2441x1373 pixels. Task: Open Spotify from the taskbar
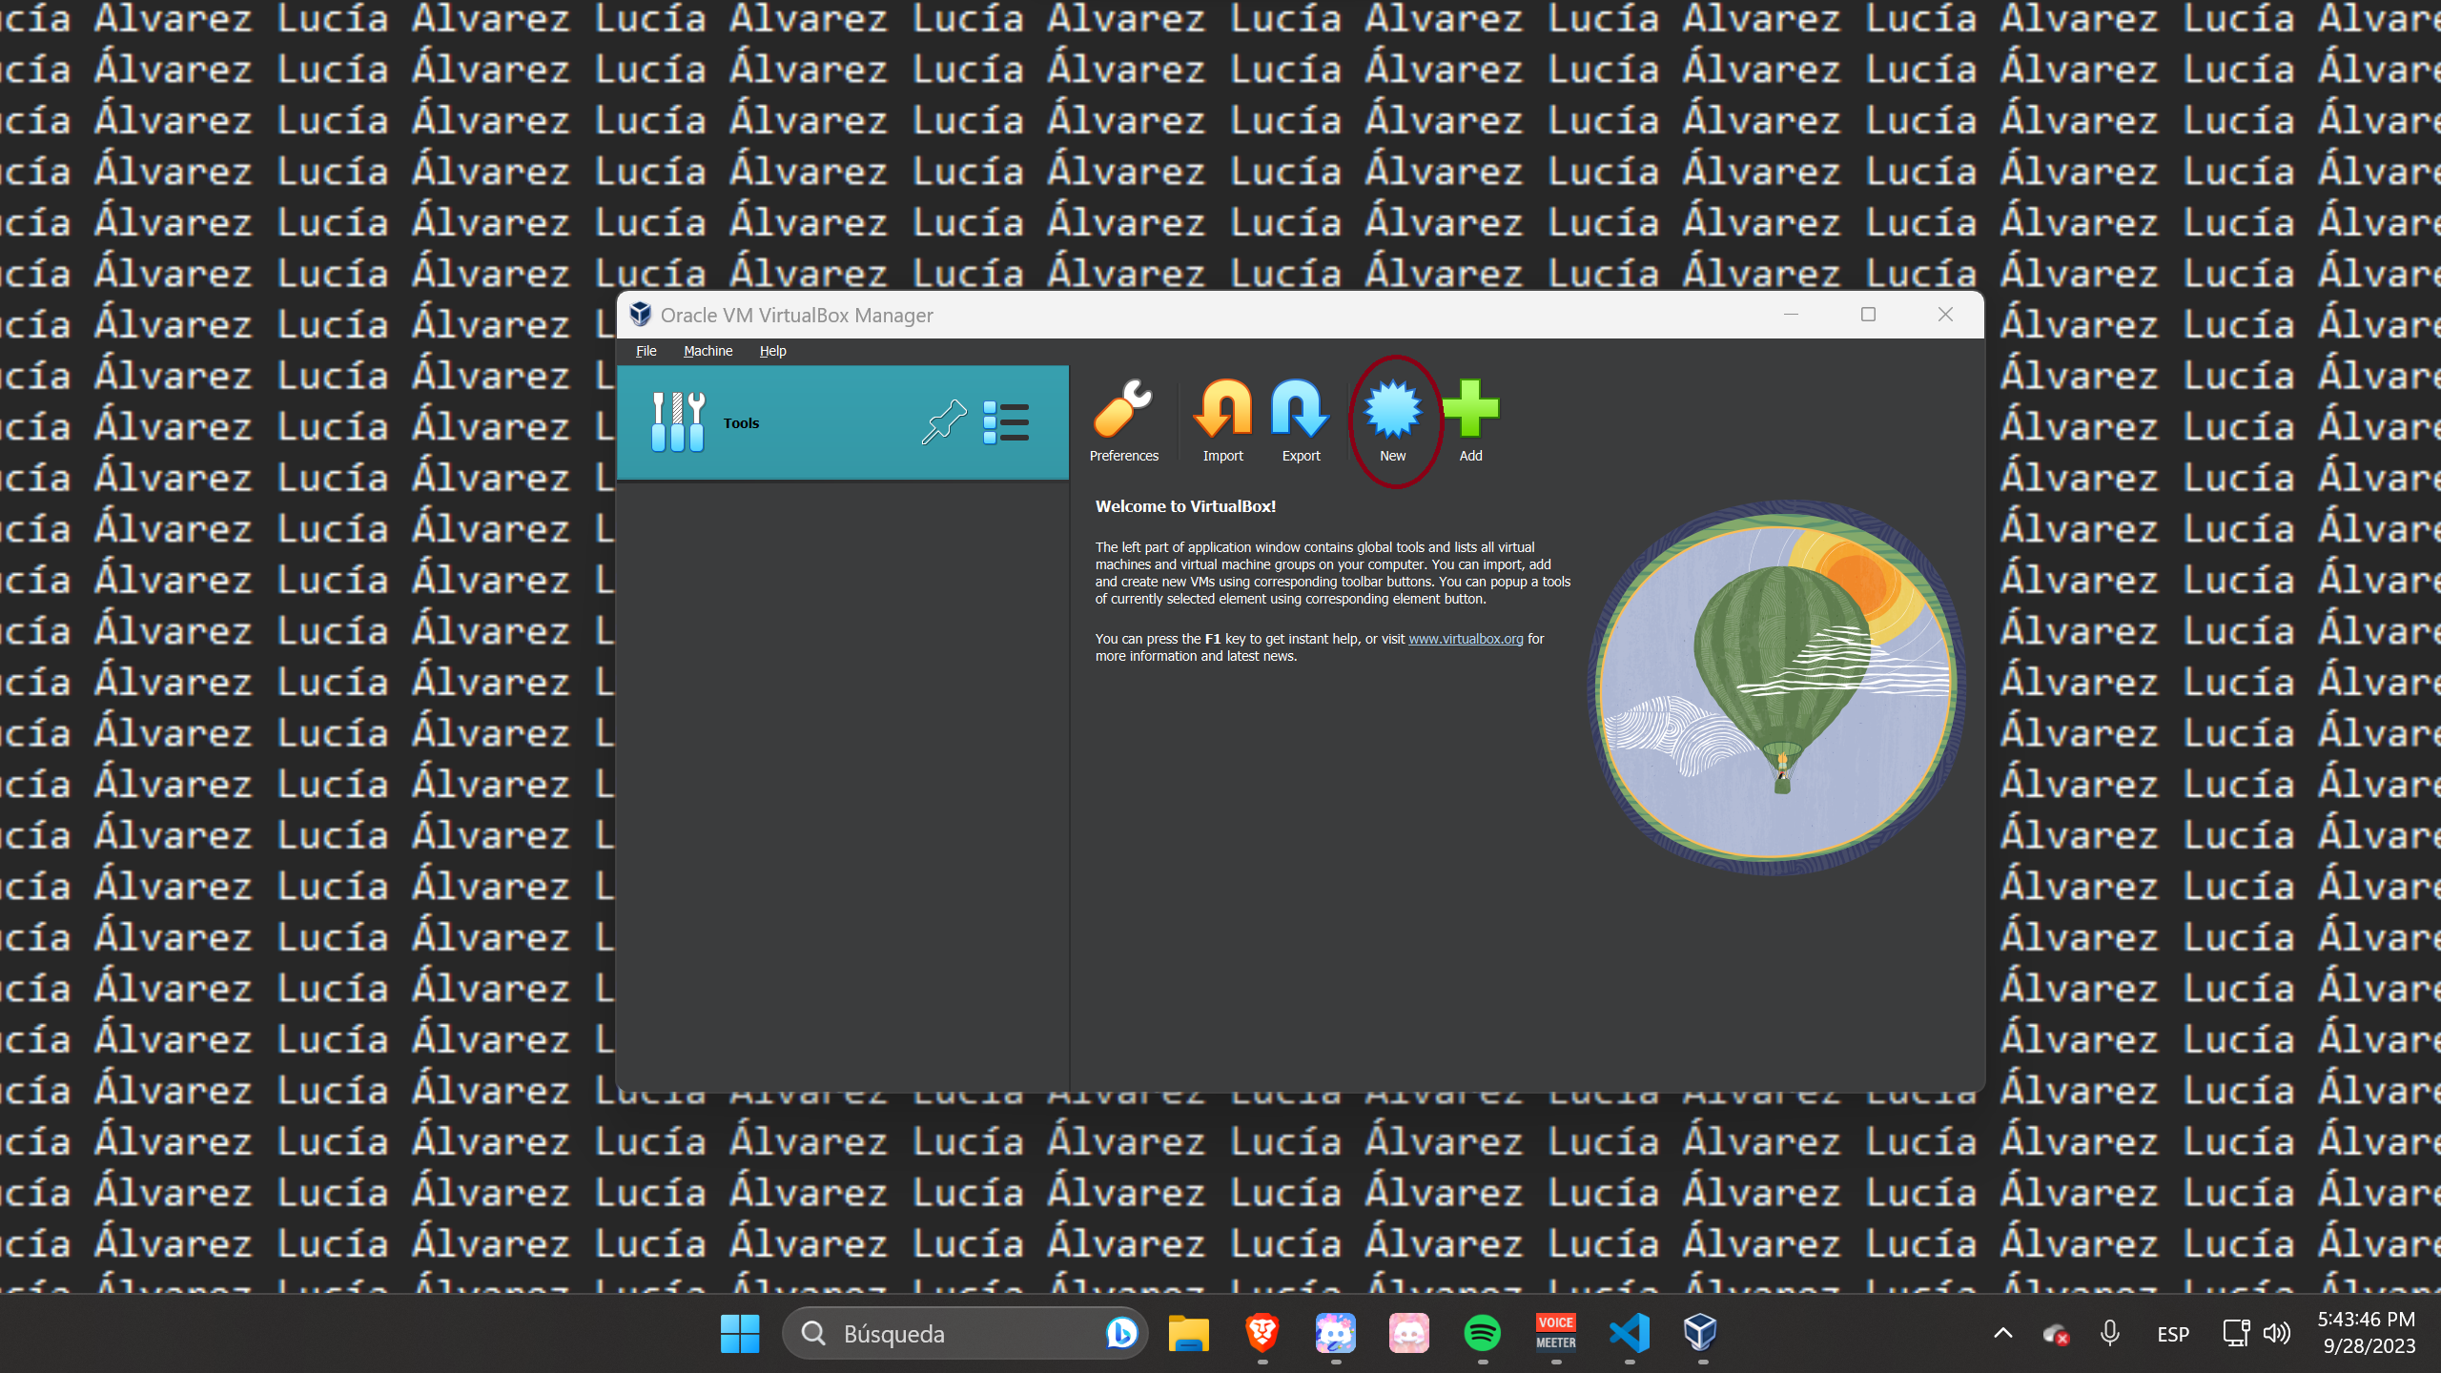(x=1482, y=1333)
